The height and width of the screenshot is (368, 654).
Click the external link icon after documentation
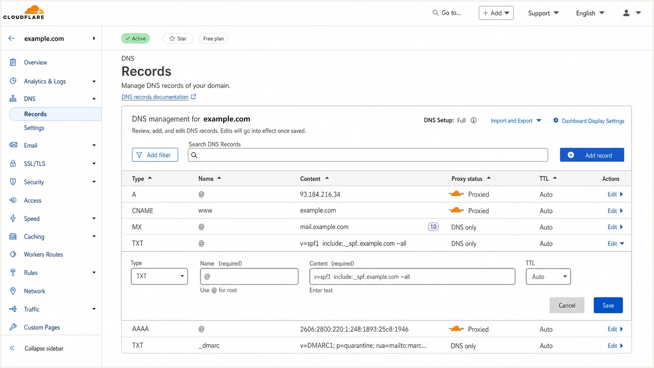pyautogui.click(x=193, y=97)
